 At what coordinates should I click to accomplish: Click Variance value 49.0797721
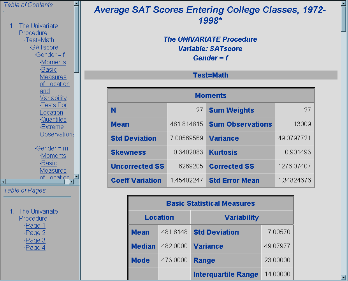pos(294,138)
